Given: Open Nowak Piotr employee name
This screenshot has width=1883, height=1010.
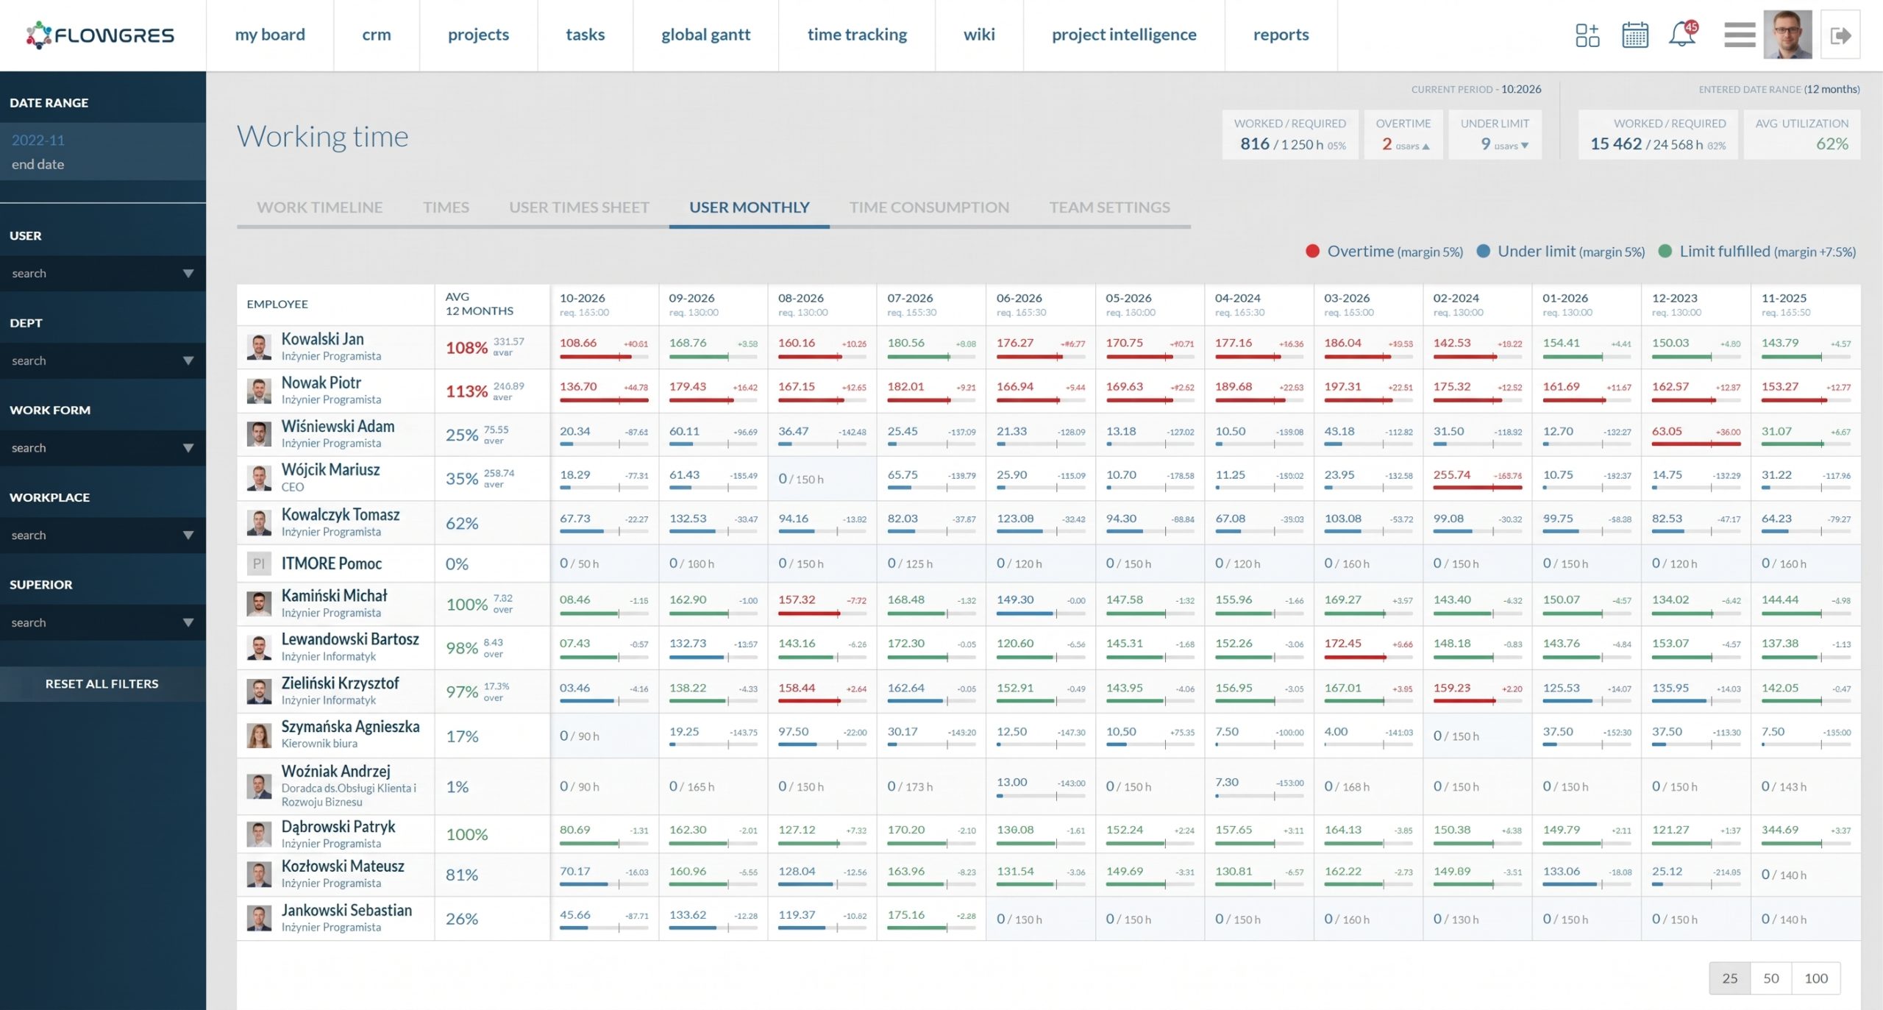Looking at the screenshot, I should [x=321, y=383].
